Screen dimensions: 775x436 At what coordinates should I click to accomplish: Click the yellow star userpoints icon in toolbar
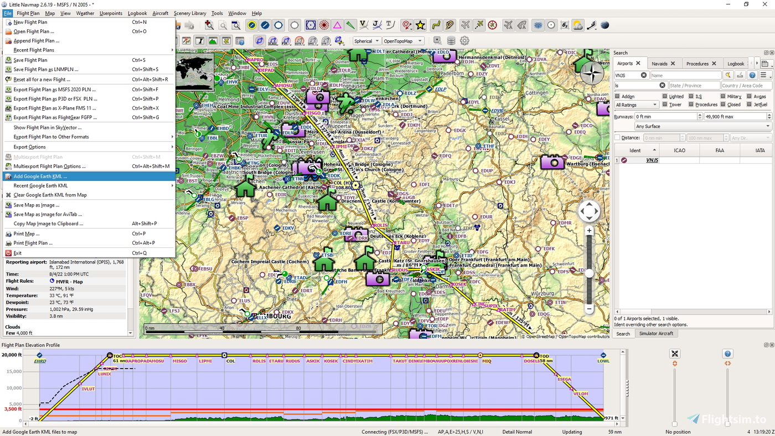coord(421,25)
